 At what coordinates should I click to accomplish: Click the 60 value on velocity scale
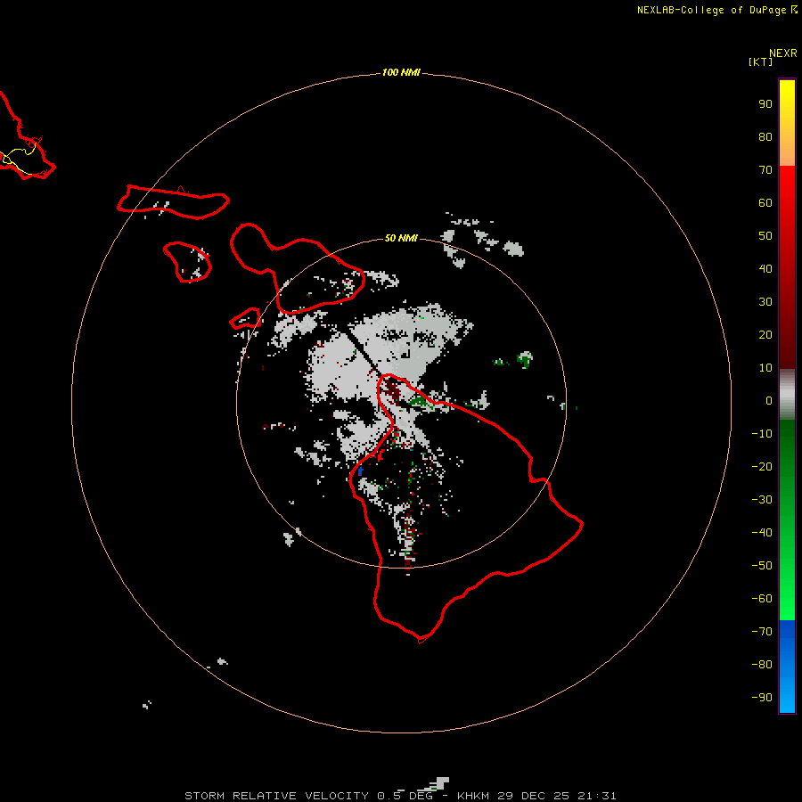[765, 203]
